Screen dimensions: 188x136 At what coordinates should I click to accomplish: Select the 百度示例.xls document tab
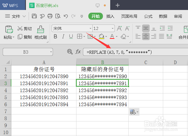tap(68, 5)
